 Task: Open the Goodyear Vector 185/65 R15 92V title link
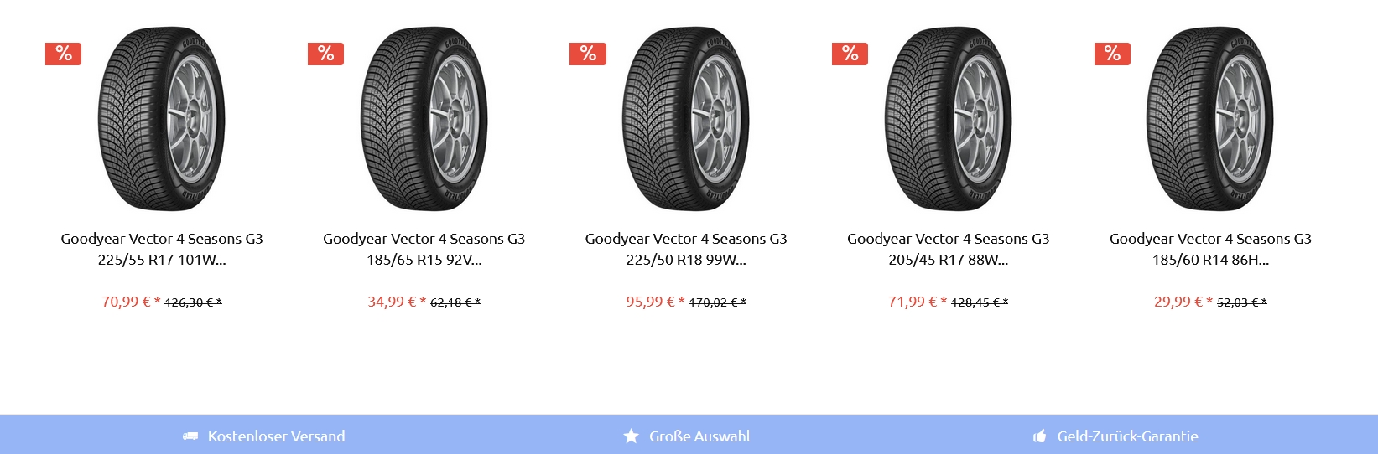click(424, 249)
